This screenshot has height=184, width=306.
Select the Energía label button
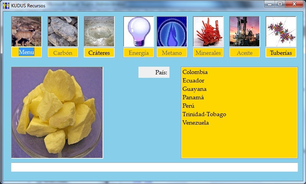point(138,53)
